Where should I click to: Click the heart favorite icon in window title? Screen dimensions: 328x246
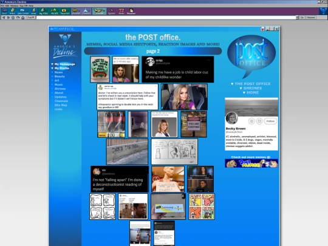(263, 29)
